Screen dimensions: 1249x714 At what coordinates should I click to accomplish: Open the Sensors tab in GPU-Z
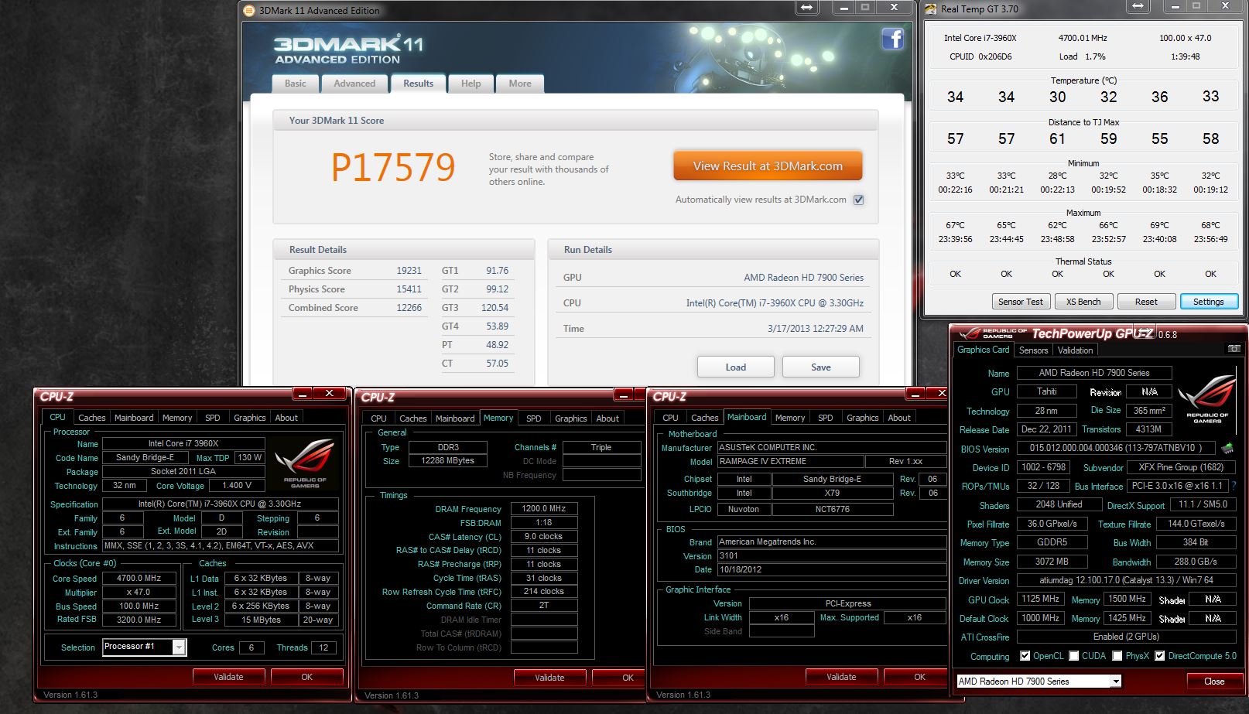(1033, 350)
